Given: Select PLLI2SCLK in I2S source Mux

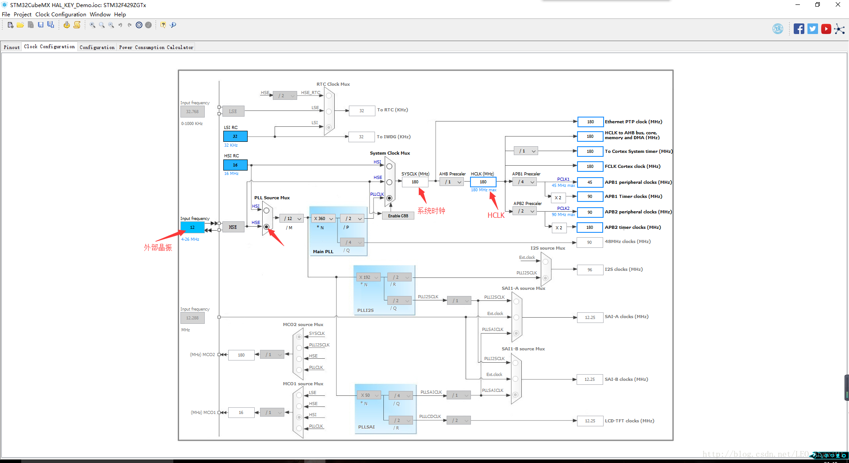Looking at the screenshot, I should click(545, 278).
